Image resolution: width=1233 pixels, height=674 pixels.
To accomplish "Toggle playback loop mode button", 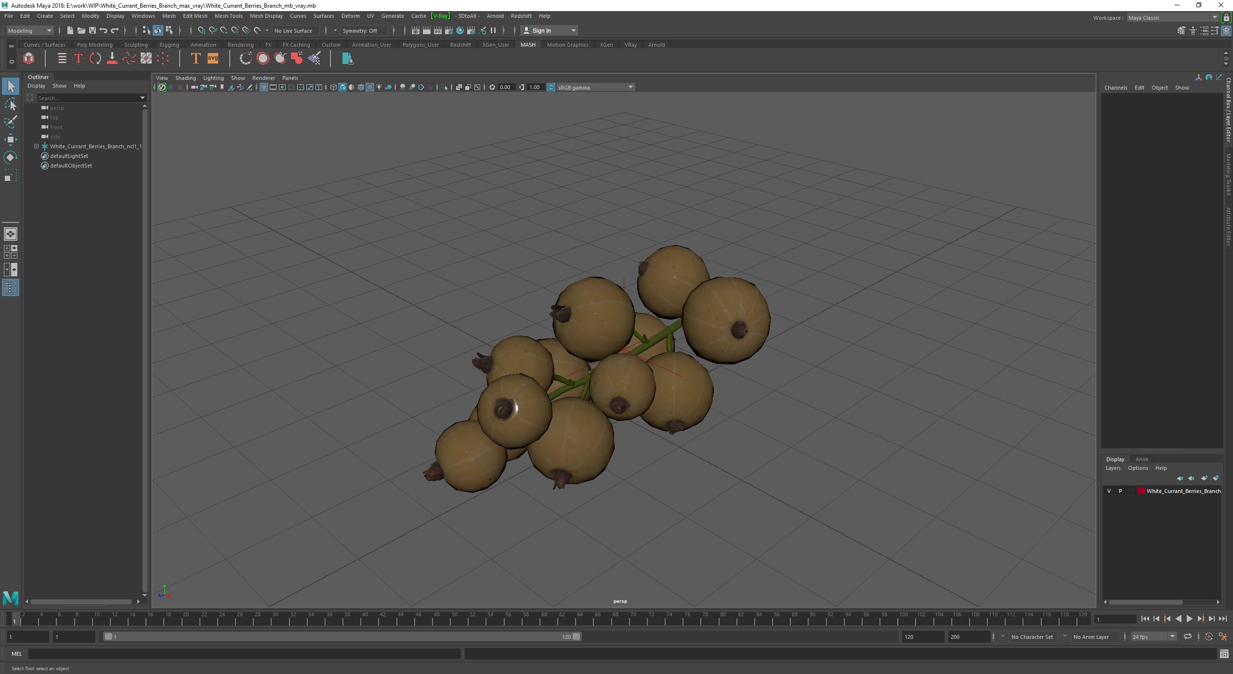I will point(1188,636).
